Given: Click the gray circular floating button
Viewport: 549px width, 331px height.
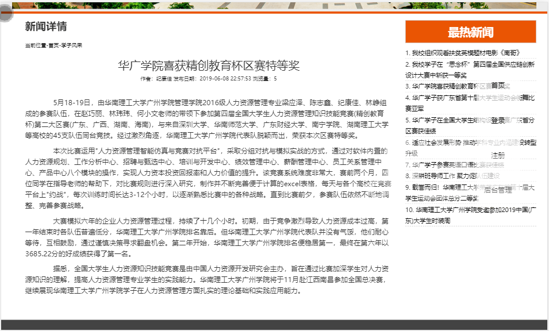Looking at the screenshot, I should pyautogui.click(x=5, y=14).
